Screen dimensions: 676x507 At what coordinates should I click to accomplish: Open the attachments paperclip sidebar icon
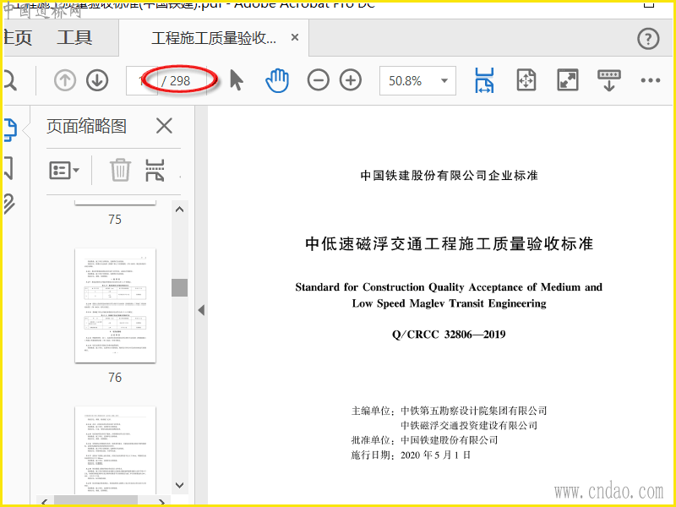point(9,204)
